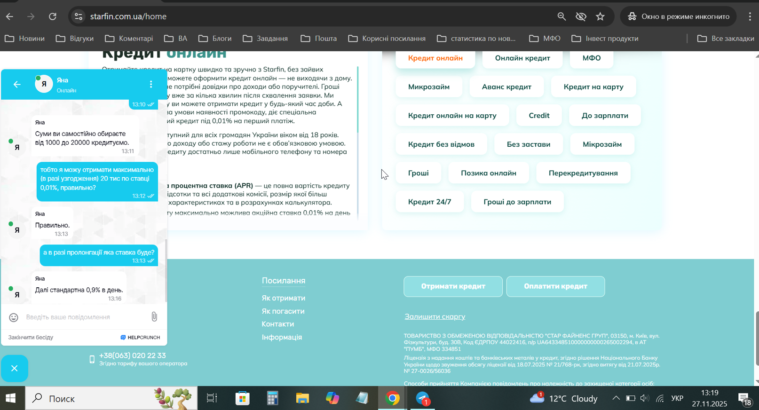Open the Як погасити footer link
Image resolution: width=759 pixels, height=410 pixels.
(283, 311)
